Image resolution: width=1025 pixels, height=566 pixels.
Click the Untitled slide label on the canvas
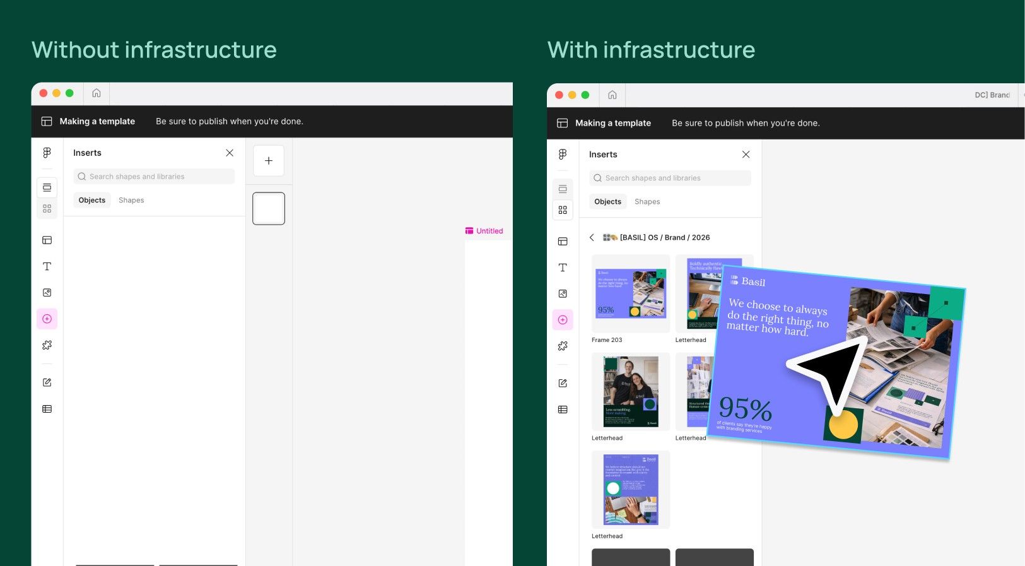point(484,231)
